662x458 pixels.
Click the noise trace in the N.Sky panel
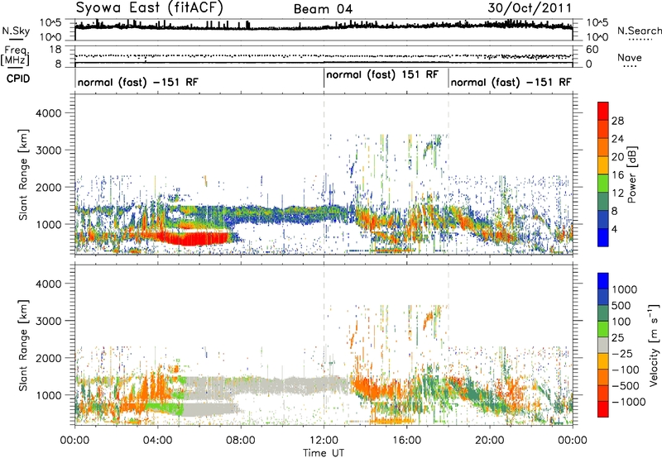coord(324,26)
